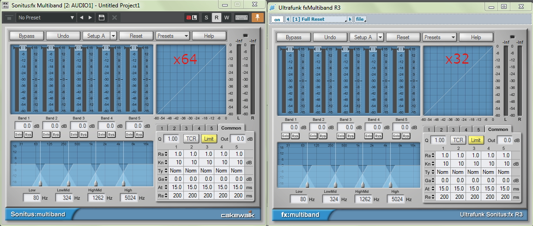Toggle automation read R button
Screen dimensions: 533x226
(216, 18)
